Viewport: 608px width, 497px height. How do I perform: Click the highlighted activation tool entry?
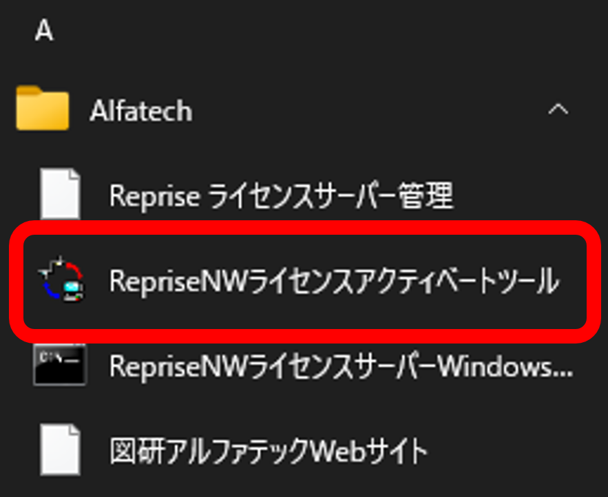tap(303, 282)
